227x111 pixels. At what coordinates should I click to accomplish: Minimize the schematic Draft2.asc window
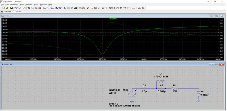click(211, 64)
